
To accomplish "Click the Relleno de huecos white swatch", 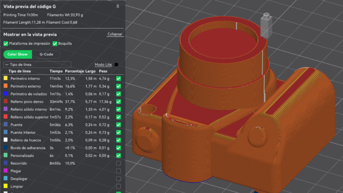I will pos(6,140).
